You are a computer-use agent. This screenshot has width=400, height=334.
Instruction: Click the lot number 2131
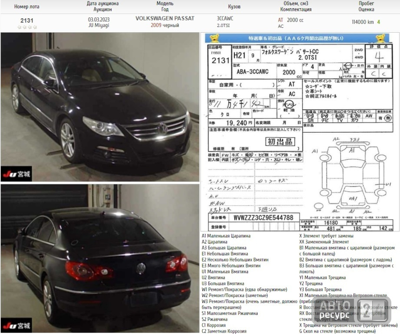pyautogui.click(x=27, y=20)
